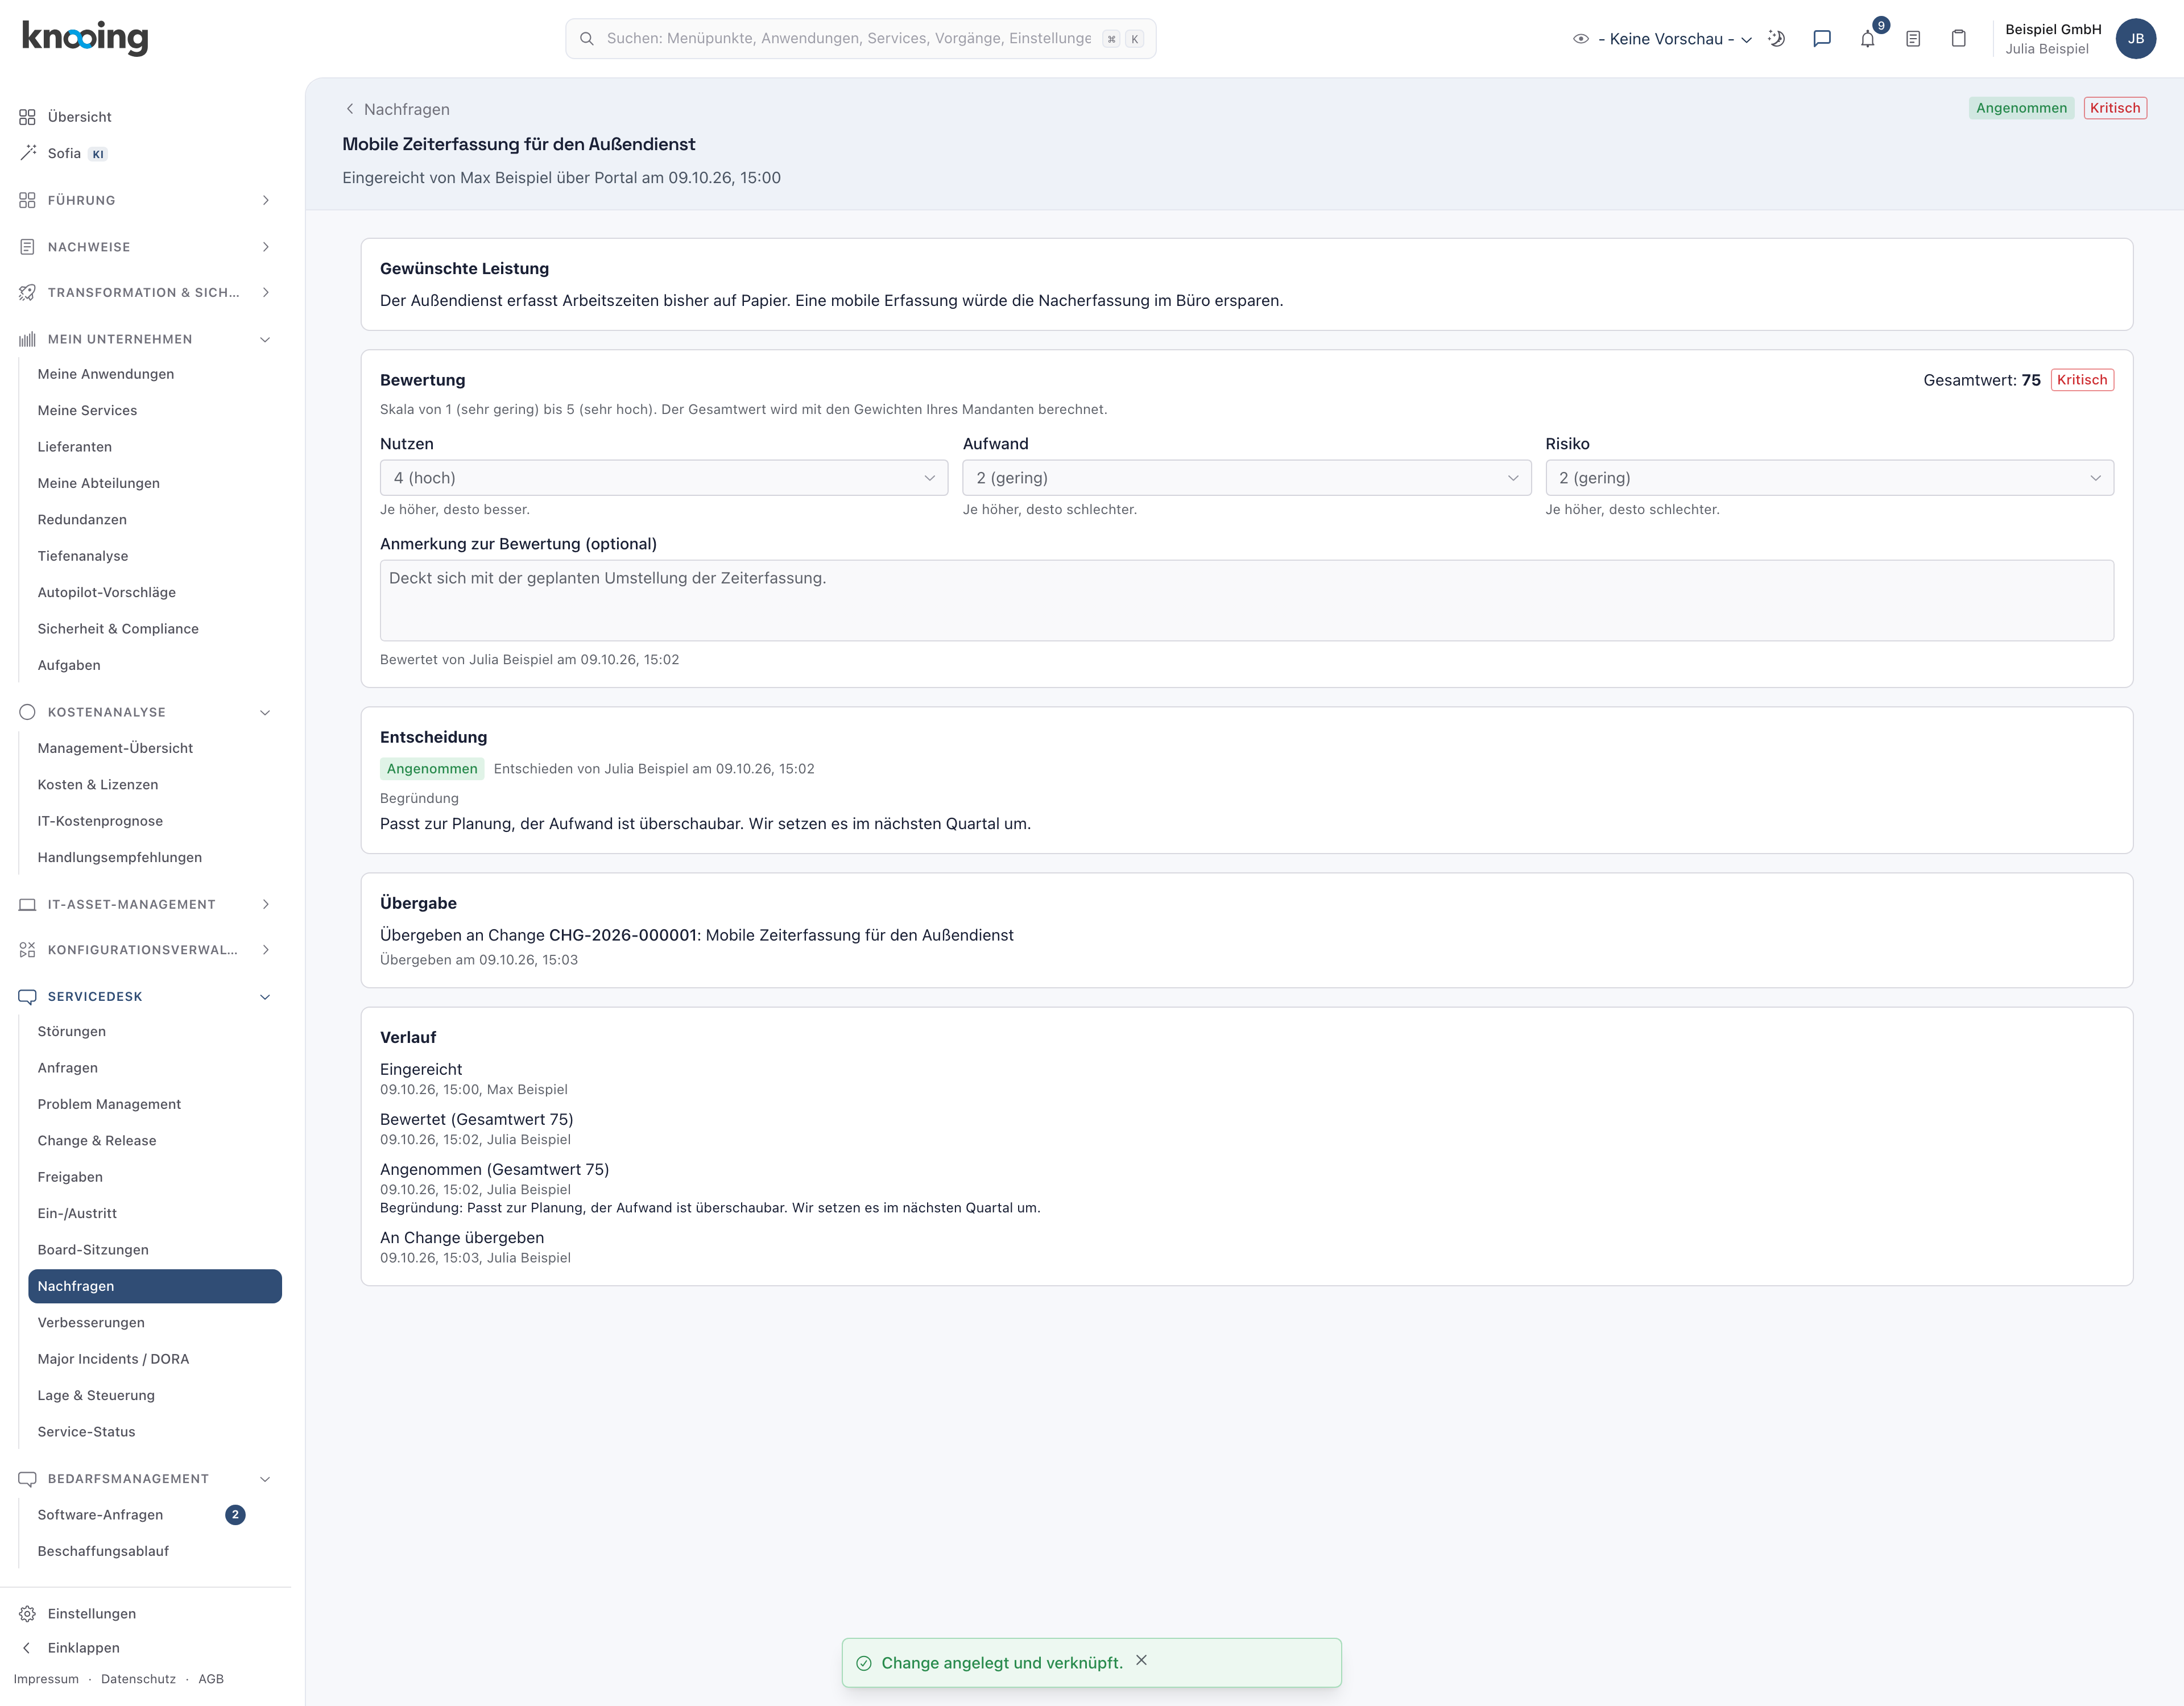Click the Transformation rocket icon
The height and width of the screenshot is (1706, 2184).
point(27,292)
